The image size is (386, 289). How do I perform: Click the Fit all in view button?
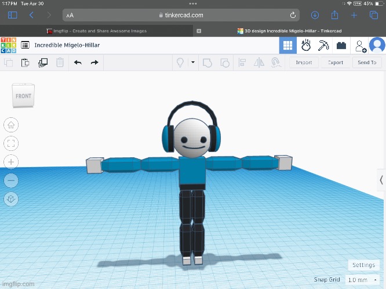click(x=11, y=143)
